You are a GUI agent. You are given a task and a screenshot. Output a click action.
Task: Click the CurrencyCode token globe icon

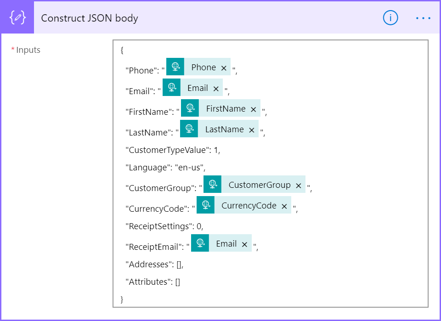click(206, 205)
